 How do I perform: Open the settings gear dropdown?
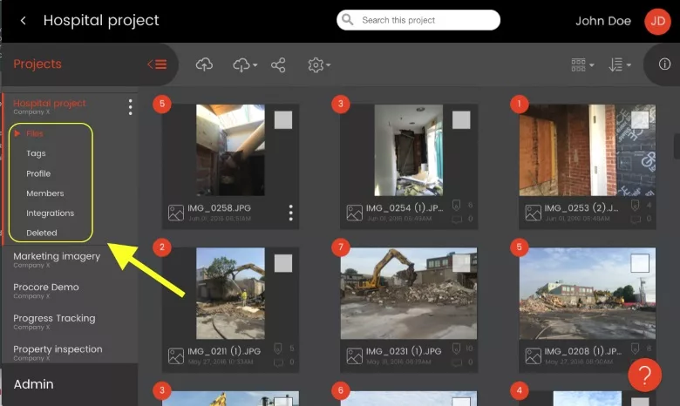(x=319, y=65)
